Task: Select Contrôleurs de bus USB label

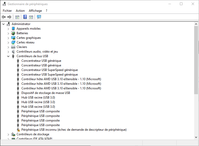Action: click(x=32, y=56)
